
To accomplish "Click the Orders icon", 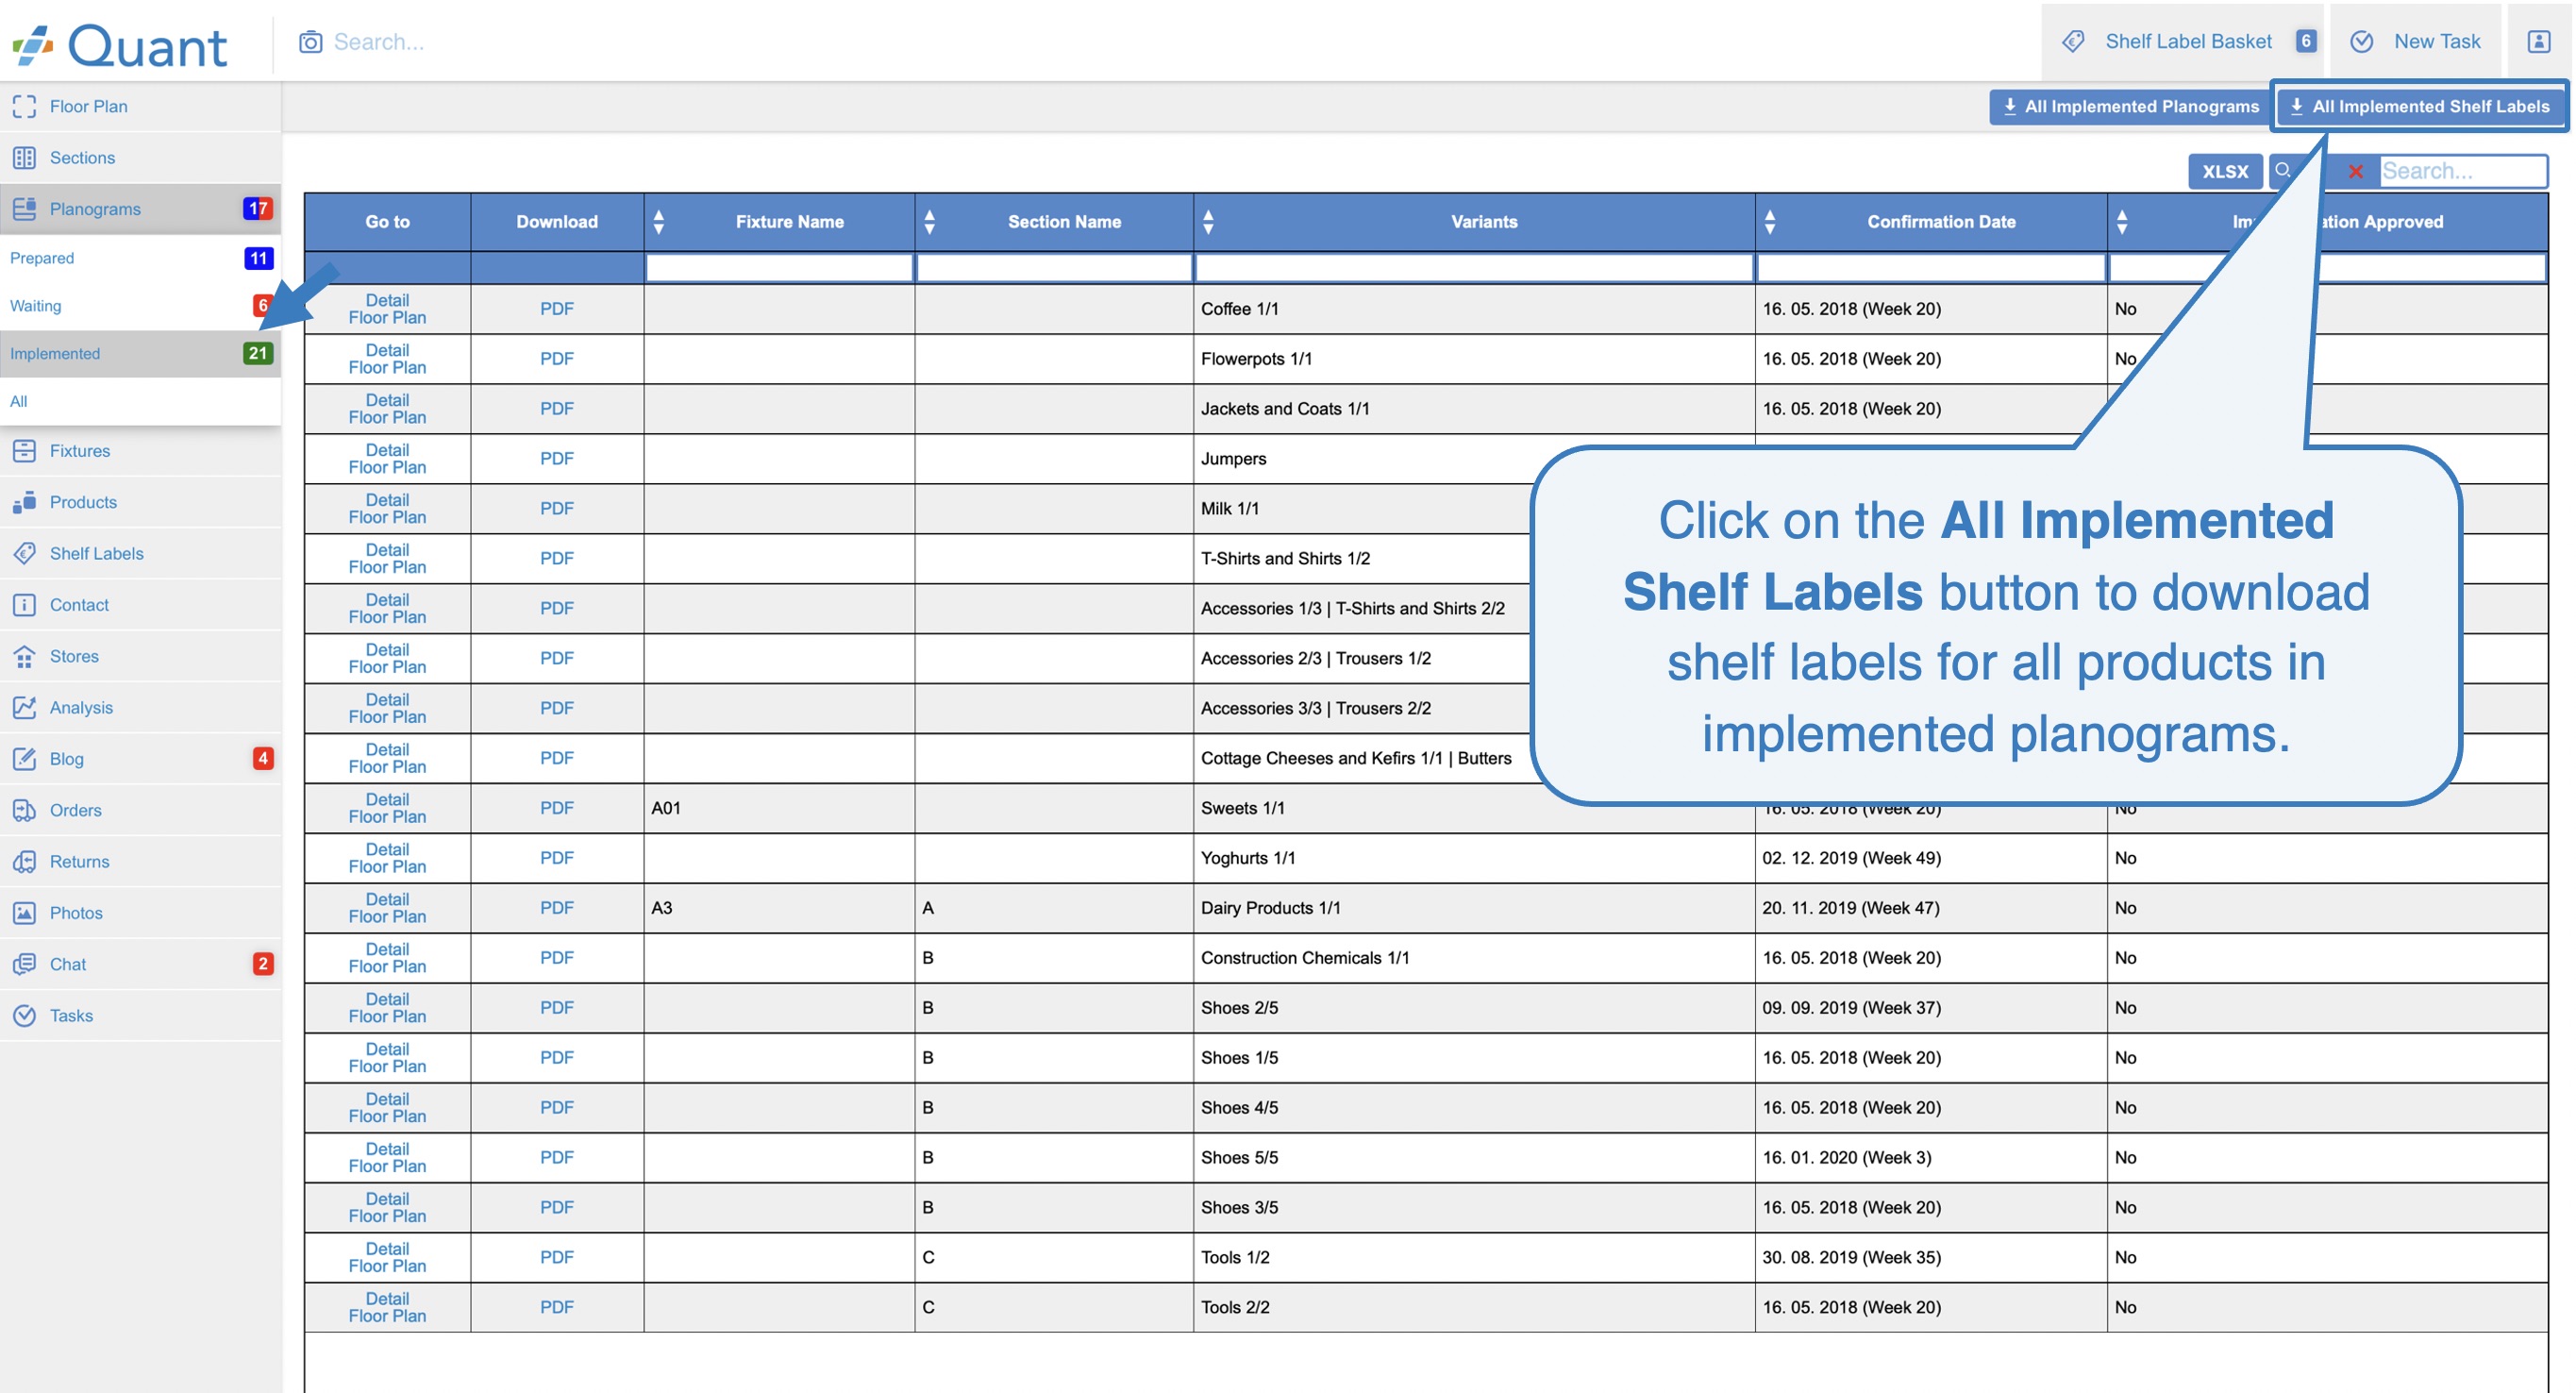I will point(25,809).
